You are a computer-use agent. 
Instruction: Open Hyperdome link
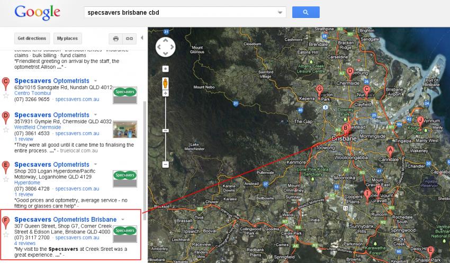pyautogui.click(x=27, y=183)
